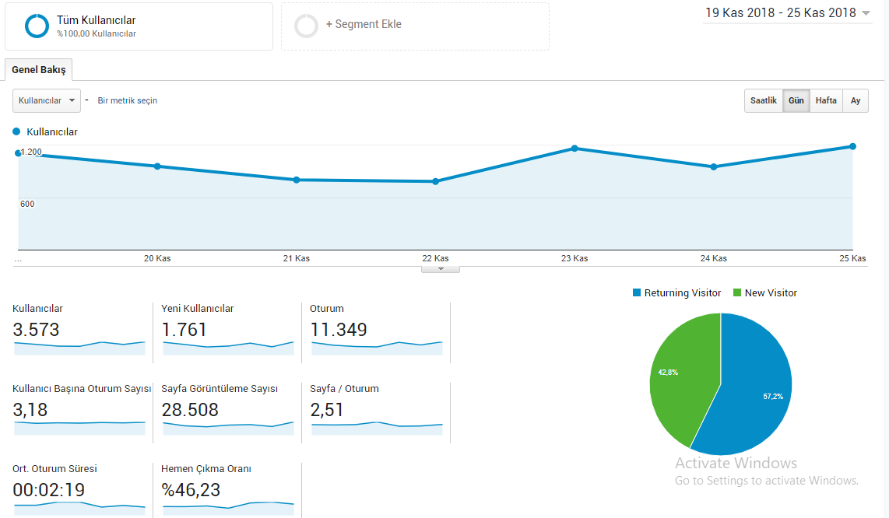Click the Sayfa / Oturum sparkline chart
This screenshot has height=518, width=889.
(377, 429)
